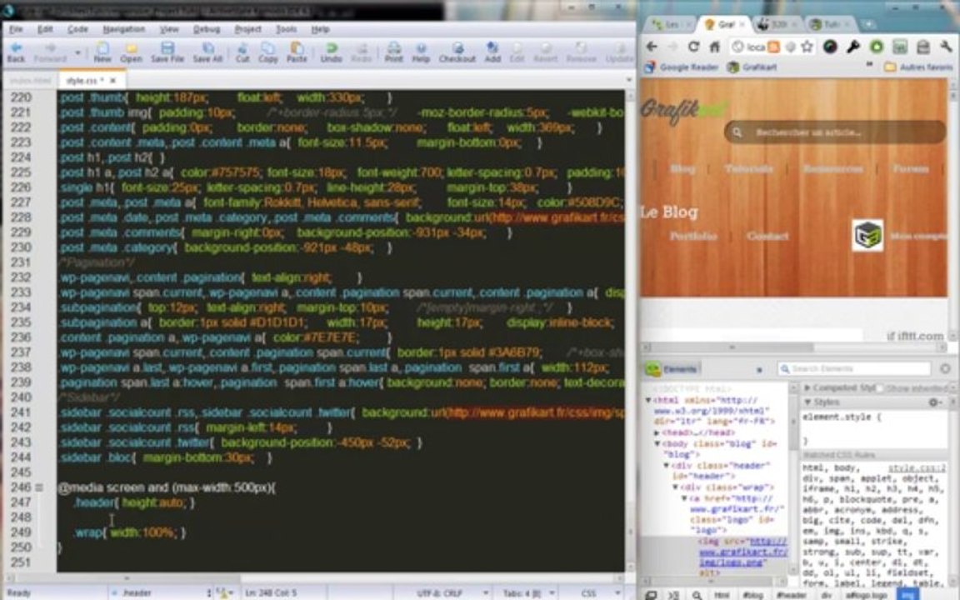Open the UTF-8 CRLF encoding dropdown
Viewport: 960px width, 600px height.
[x=452, y=592]
